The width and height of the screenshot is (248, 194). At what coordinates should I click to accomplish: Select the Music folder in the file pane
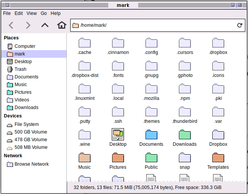coord(84,158)
